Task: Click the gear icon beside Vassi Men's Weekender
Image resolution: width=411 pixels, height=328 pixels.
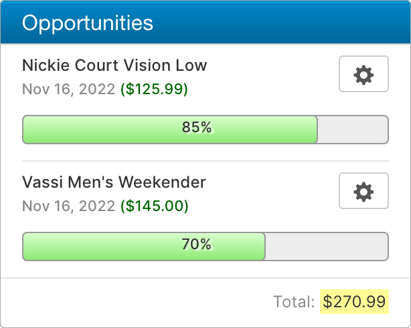Action: tap(363, 191)
